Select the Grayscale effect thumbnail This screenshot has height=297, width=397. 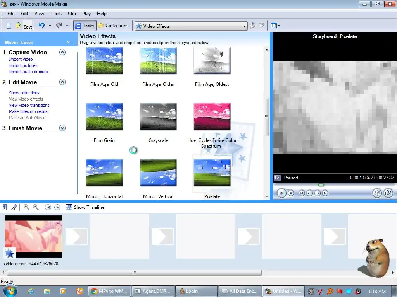pos(158,116)
